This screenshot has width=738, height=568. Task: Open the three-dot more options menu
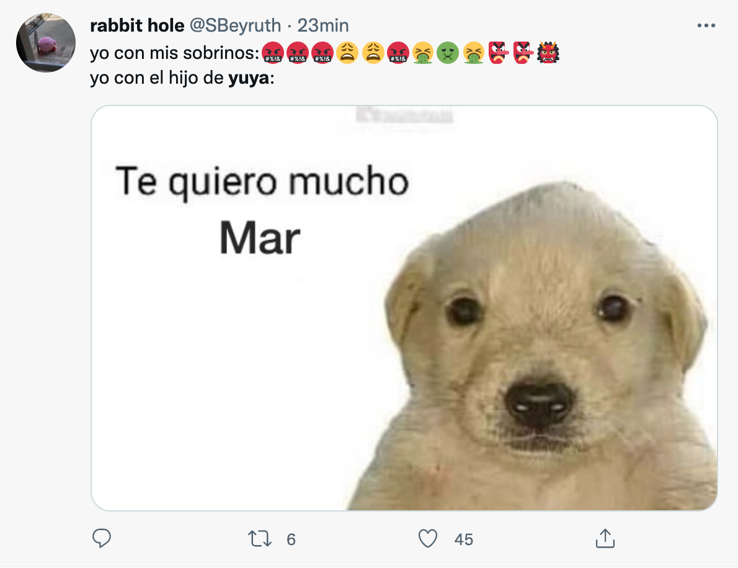706,26
